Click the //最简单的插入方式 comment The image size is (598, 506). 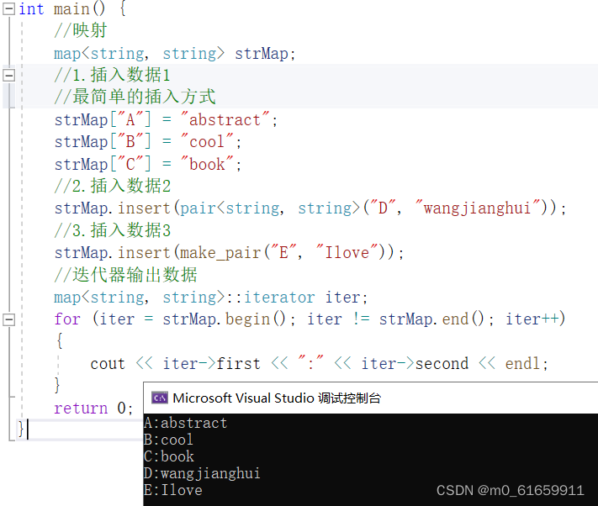tap(135, 97)
